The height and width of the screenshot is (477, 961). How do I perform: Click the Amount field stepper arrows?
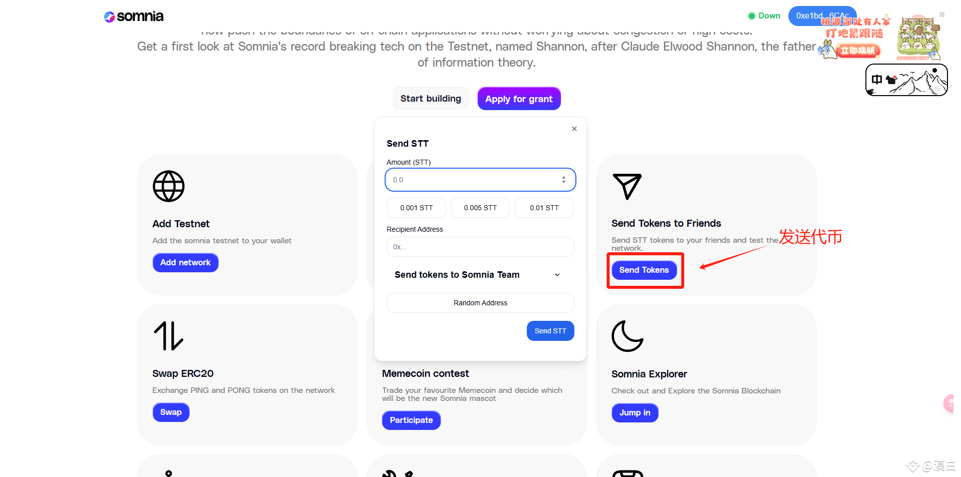pyautogui.click(x=564, y=180)
